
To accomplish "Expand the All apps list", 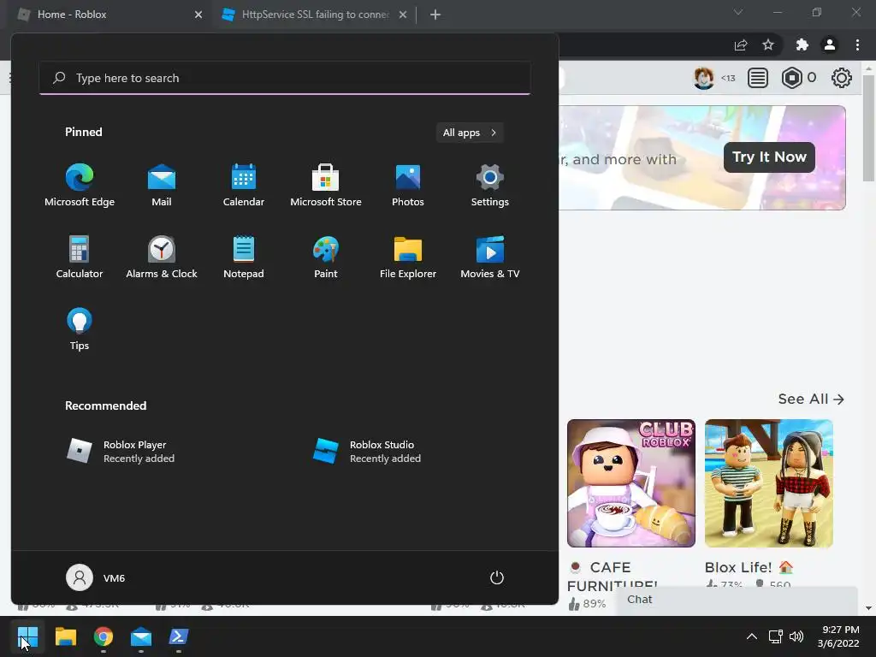I will pos(470,133).
